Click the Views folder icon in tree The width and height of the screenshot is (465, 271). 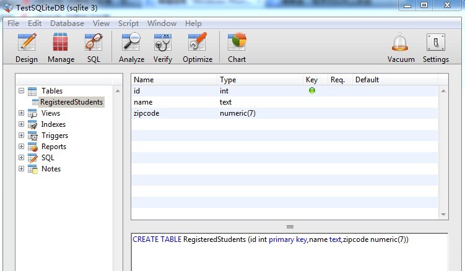click(x=32, y=113)
